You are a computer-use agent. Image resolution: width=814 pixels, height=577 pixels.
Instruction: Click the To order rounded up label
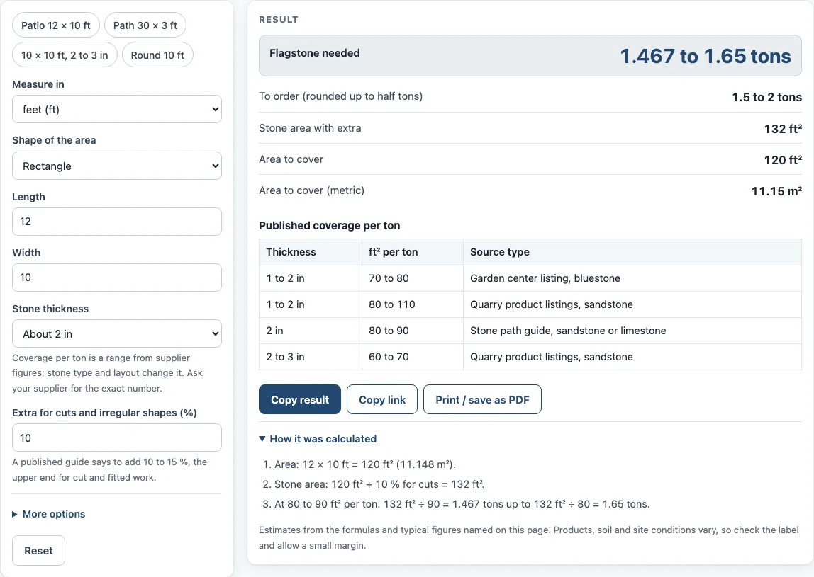point(340,96)
